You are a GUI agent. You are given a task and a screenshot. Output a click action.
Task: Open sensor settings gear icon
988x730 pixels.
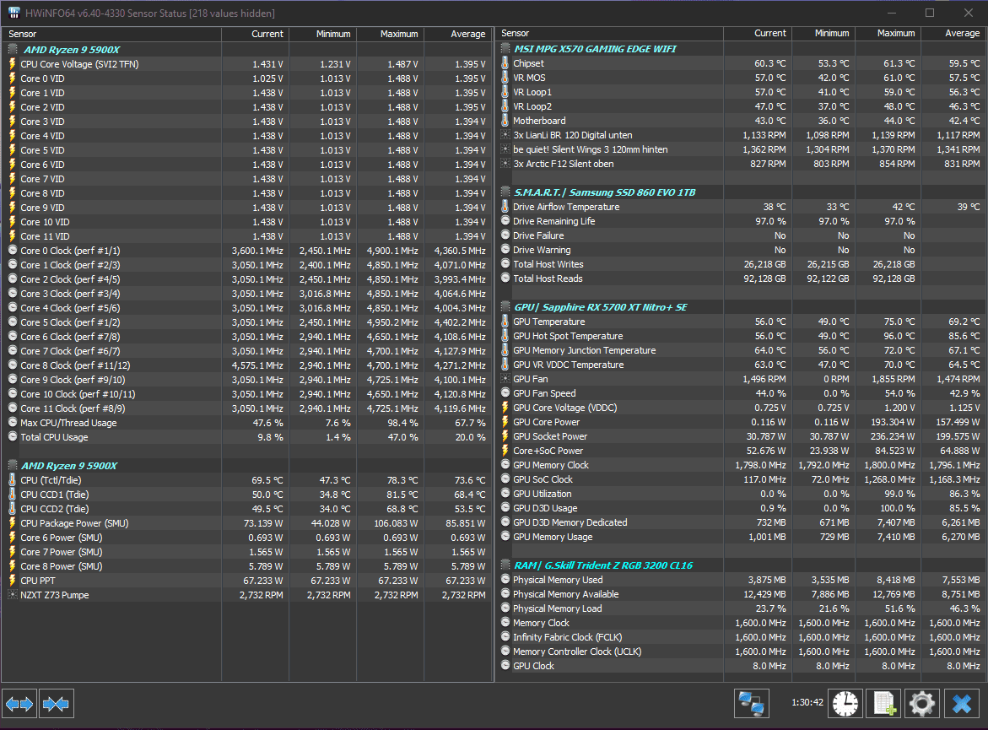(922, 704)
